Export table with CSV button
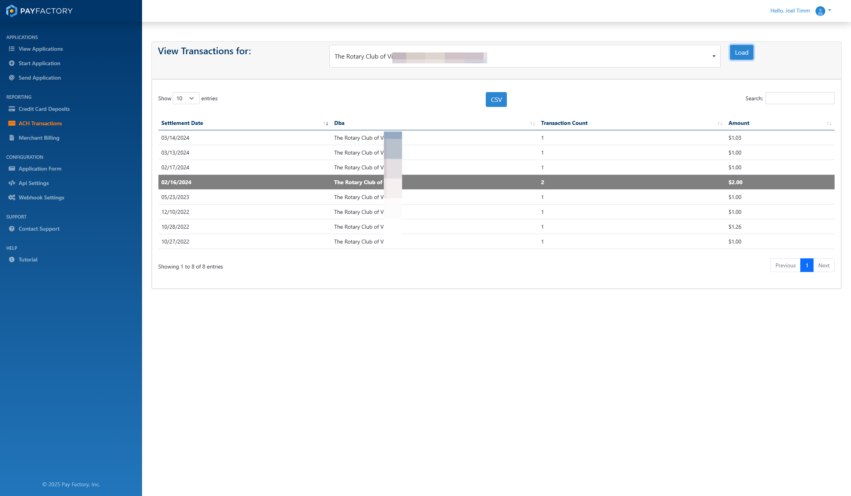 (x=496, y=100)
